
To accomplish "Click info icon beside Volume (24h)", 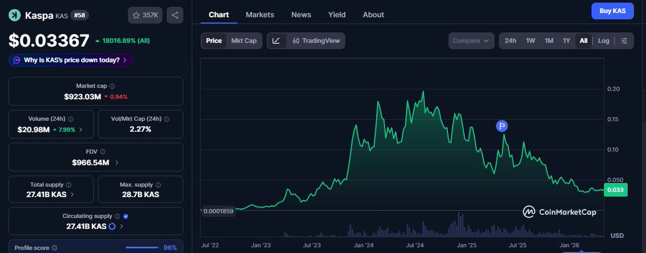I will 71,119.
